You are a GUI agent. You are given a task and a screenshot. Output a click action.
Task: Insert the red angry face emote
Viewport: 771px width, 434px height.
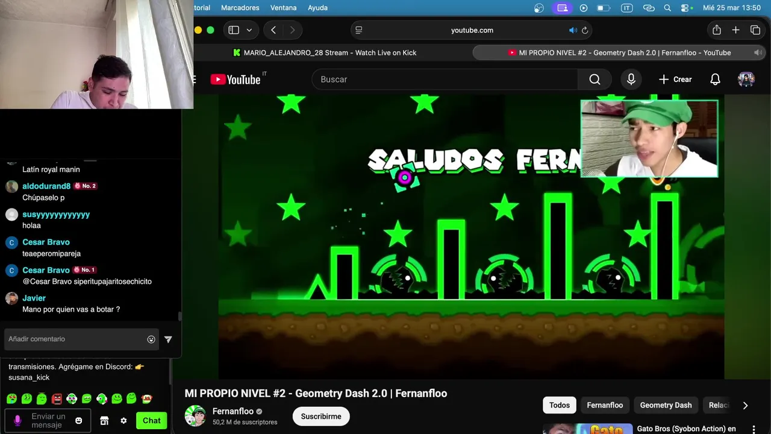[x=57, y=398]
